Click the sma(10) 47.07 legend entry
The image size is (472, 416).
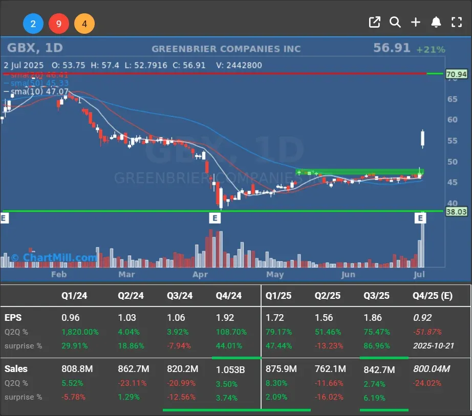(x=37, y=91)
